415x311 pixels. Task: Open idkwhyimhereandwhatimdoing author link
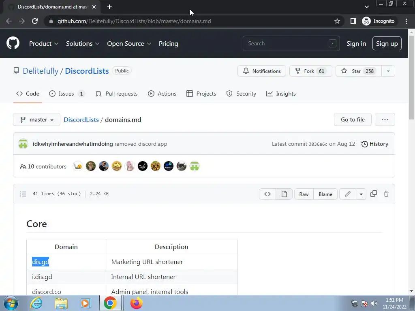click(73, 144)
